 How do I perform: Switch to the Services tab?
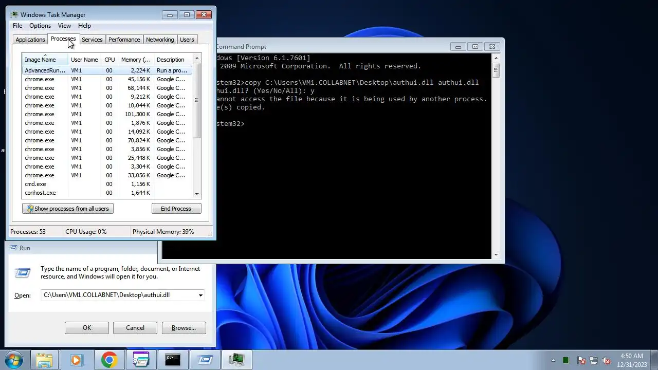(x=92, y=40)
